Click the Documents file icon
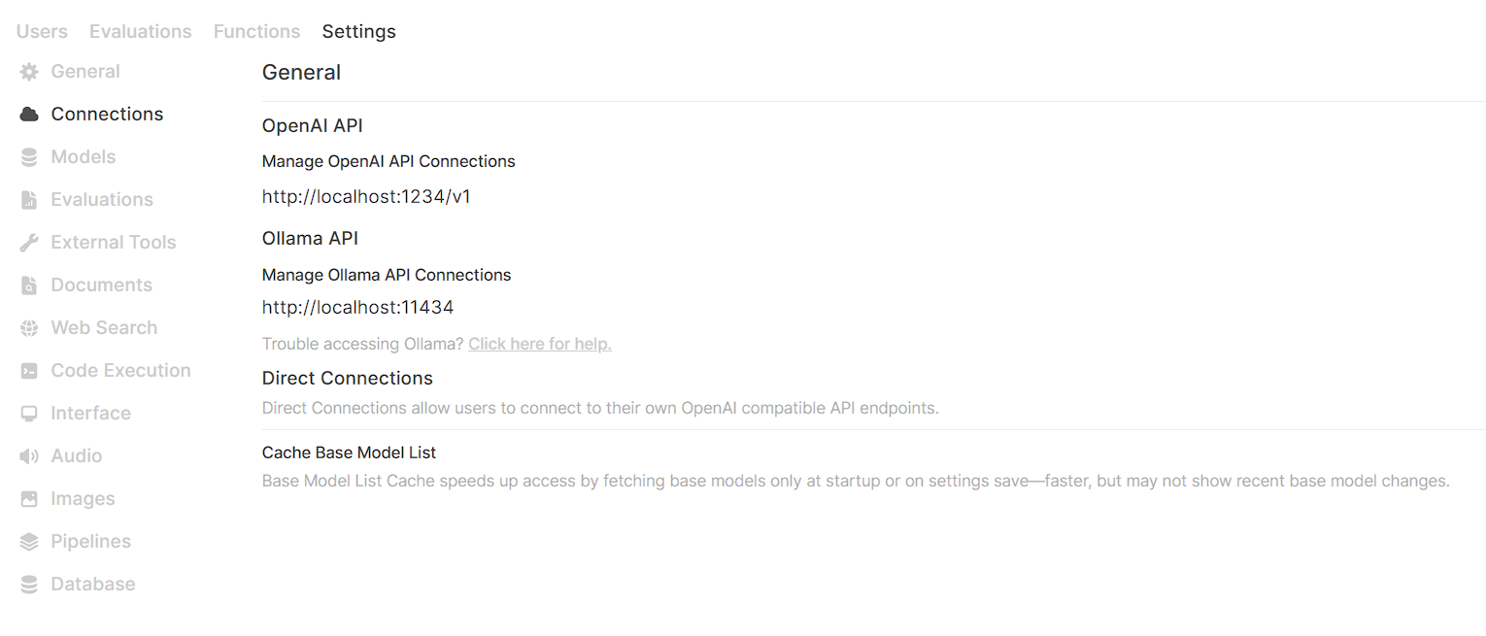 point(29,285)
